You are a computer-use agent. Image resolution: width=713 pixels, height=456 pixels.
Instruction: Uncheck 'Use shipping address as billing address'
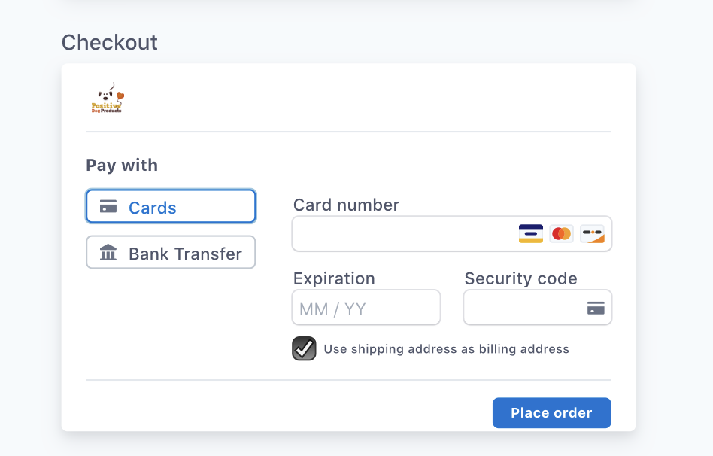[304, 348]
